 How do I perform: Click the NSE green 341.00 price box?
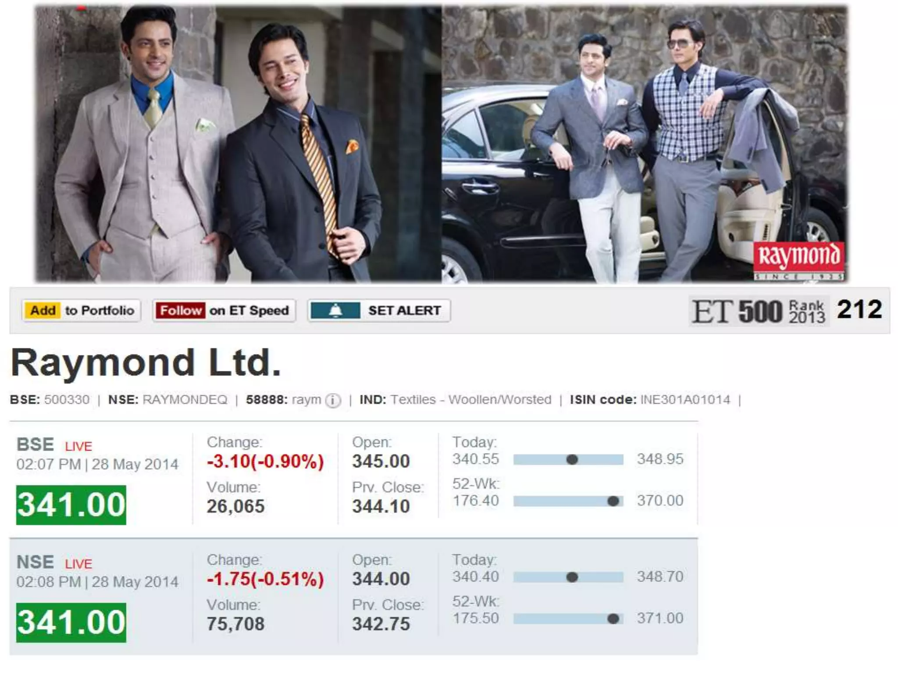coord(71,623)
